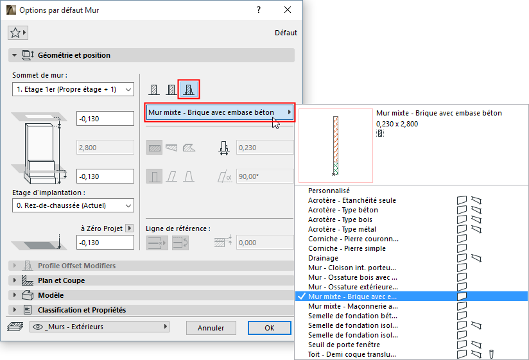The width and height of the screenshot is (529, 360).
Task: Click the wall thickness icon
Action: click(224, 148)
